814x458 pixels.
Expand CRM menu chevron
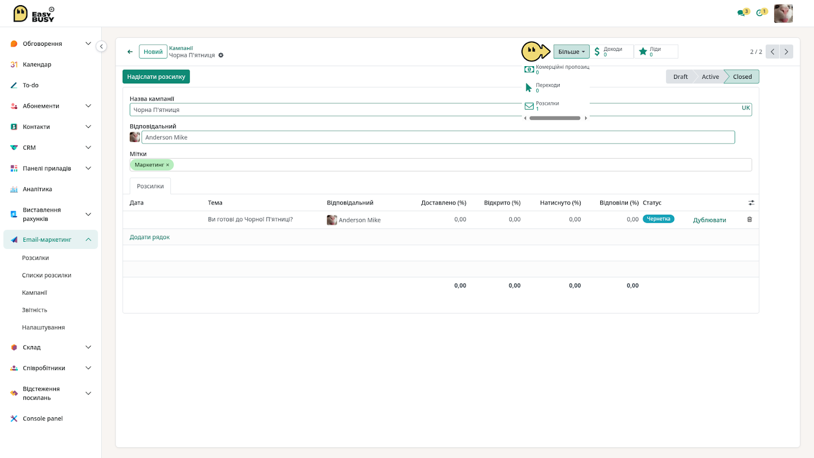[x=88, y=148]
